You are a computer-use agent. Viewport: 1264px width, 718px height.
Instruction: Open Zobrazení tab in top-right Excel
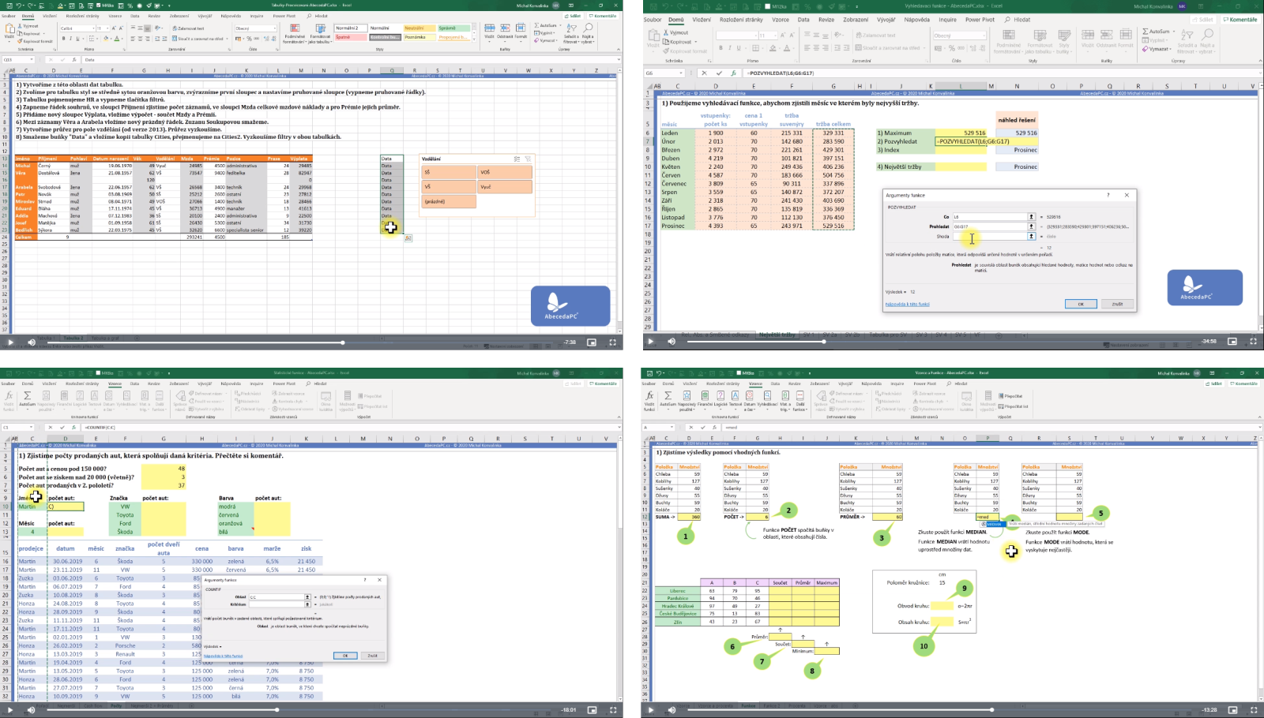pos(856,20)
